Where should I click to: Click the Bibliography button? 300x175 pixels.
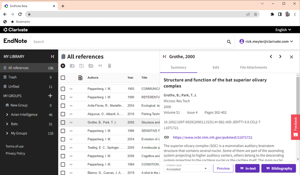point(278,168)
